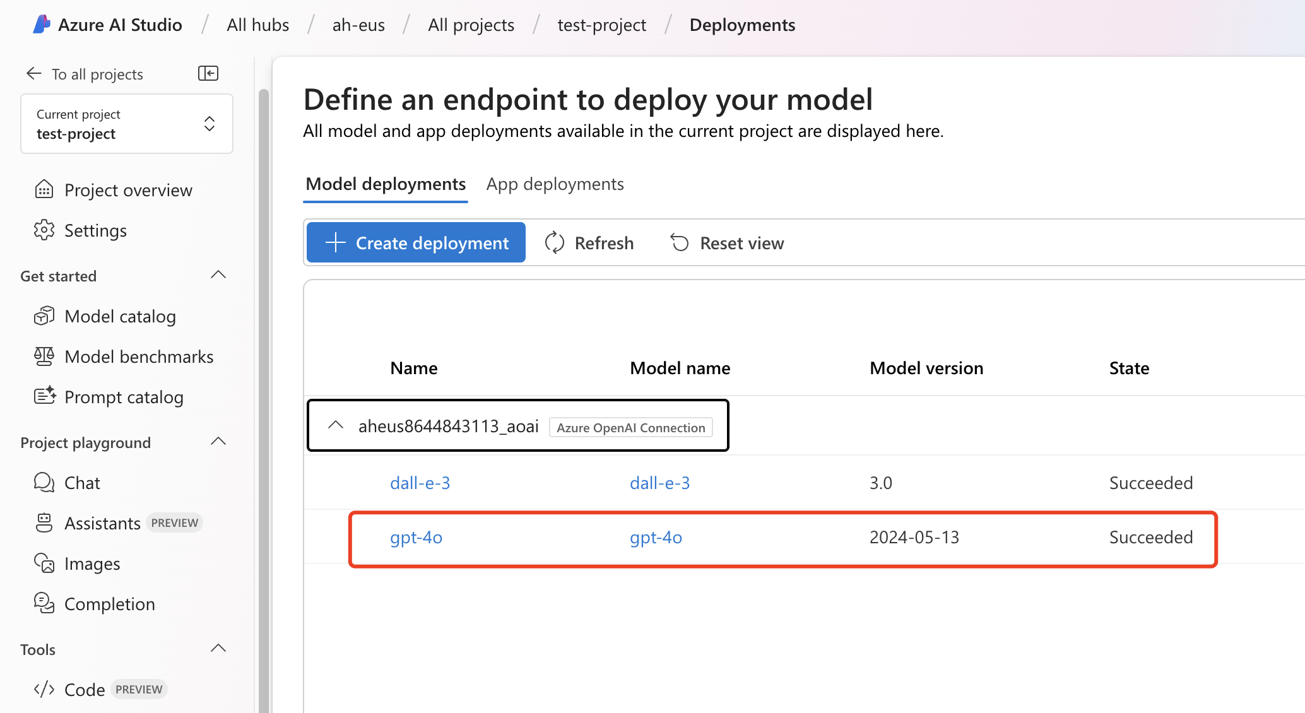Open the Chat playground
Screen dimensions: 1305x713
[82, 483]
